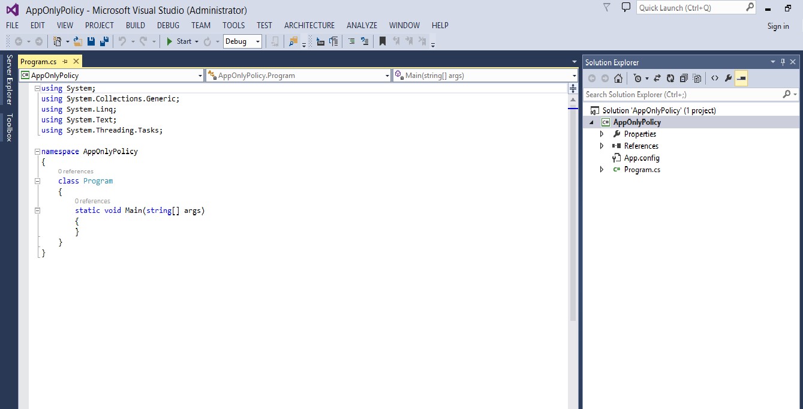Click the Refresh icon in Solution Explorer

click(x=670, y=78)
